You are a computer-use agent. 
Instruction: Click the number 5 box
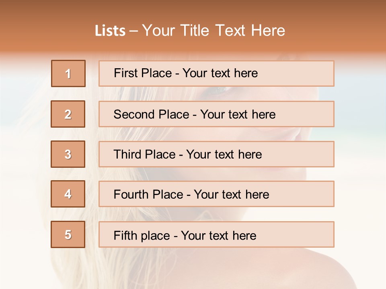pyautogui.click(x=68, y=234)
